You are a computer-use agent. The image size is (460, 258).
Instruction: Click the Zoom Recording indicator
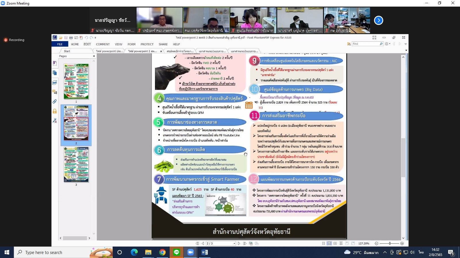tap(14, 40)
